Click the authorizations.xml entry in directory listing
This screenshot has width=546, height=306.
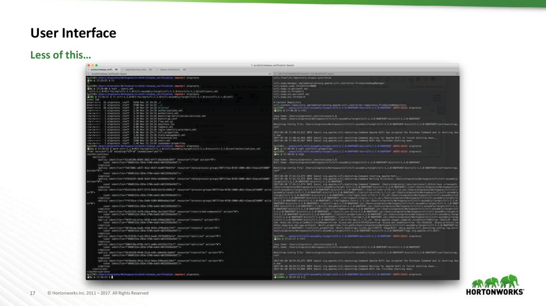pos(170,111)
